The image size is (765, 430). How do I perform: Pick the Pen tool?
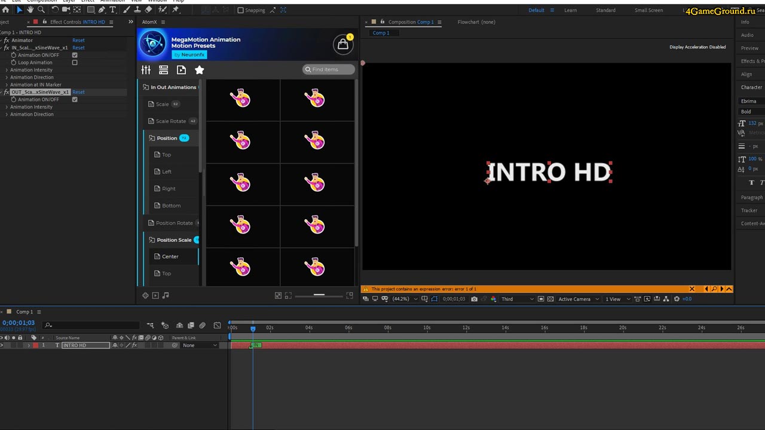point(102,10)
